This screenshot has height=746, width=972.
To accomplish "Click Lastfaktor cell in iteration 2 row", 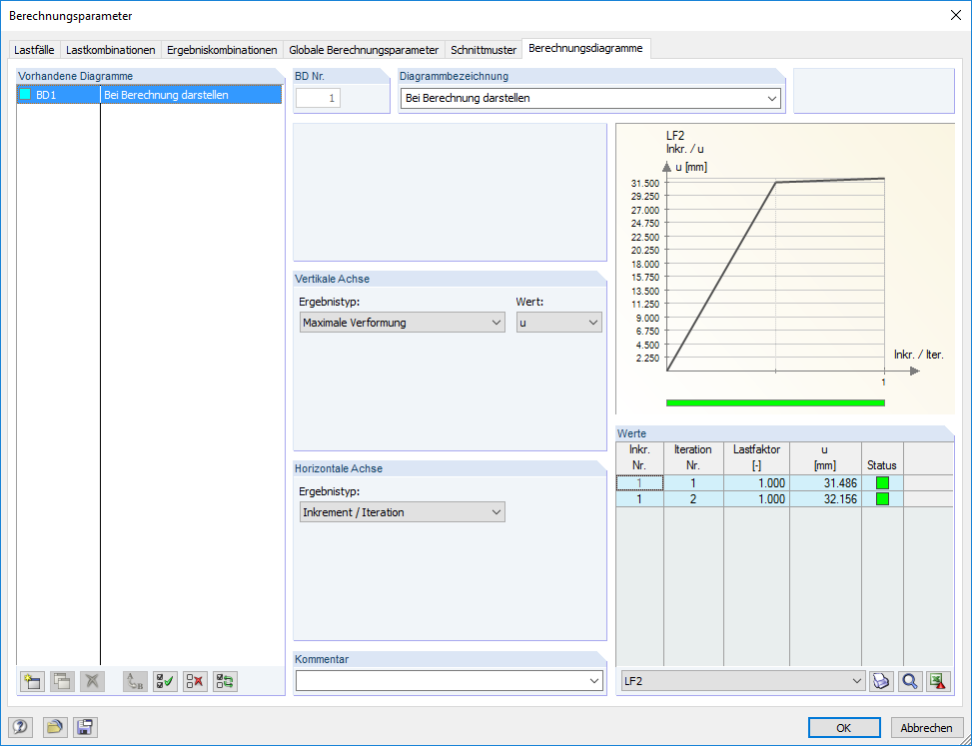I will click(757, 499).
